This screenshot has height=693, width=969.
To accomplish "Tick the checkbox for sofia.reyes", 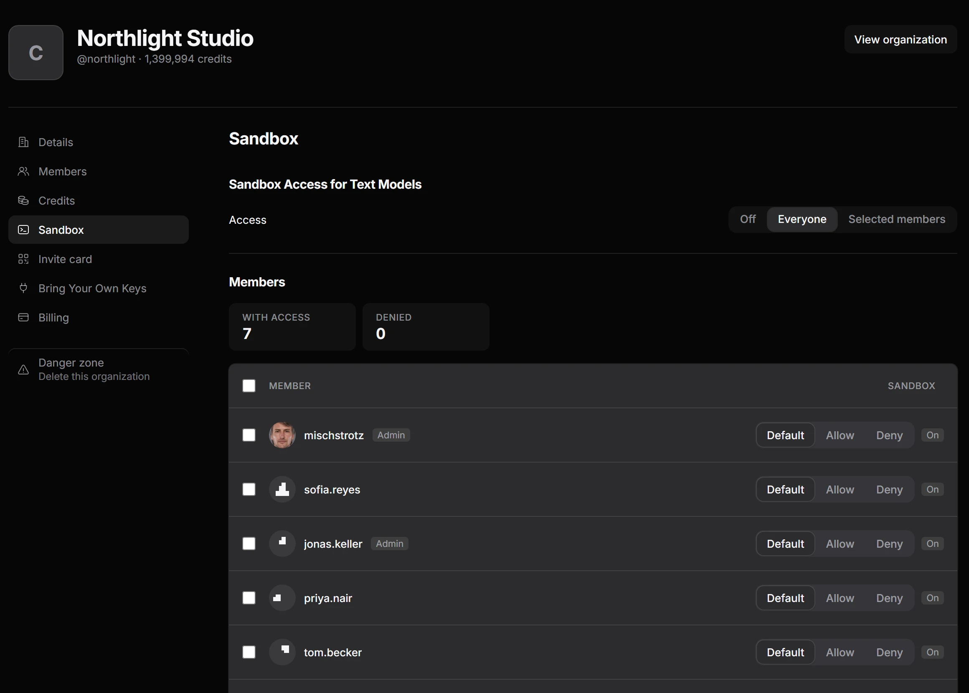I will click(249, 489).
